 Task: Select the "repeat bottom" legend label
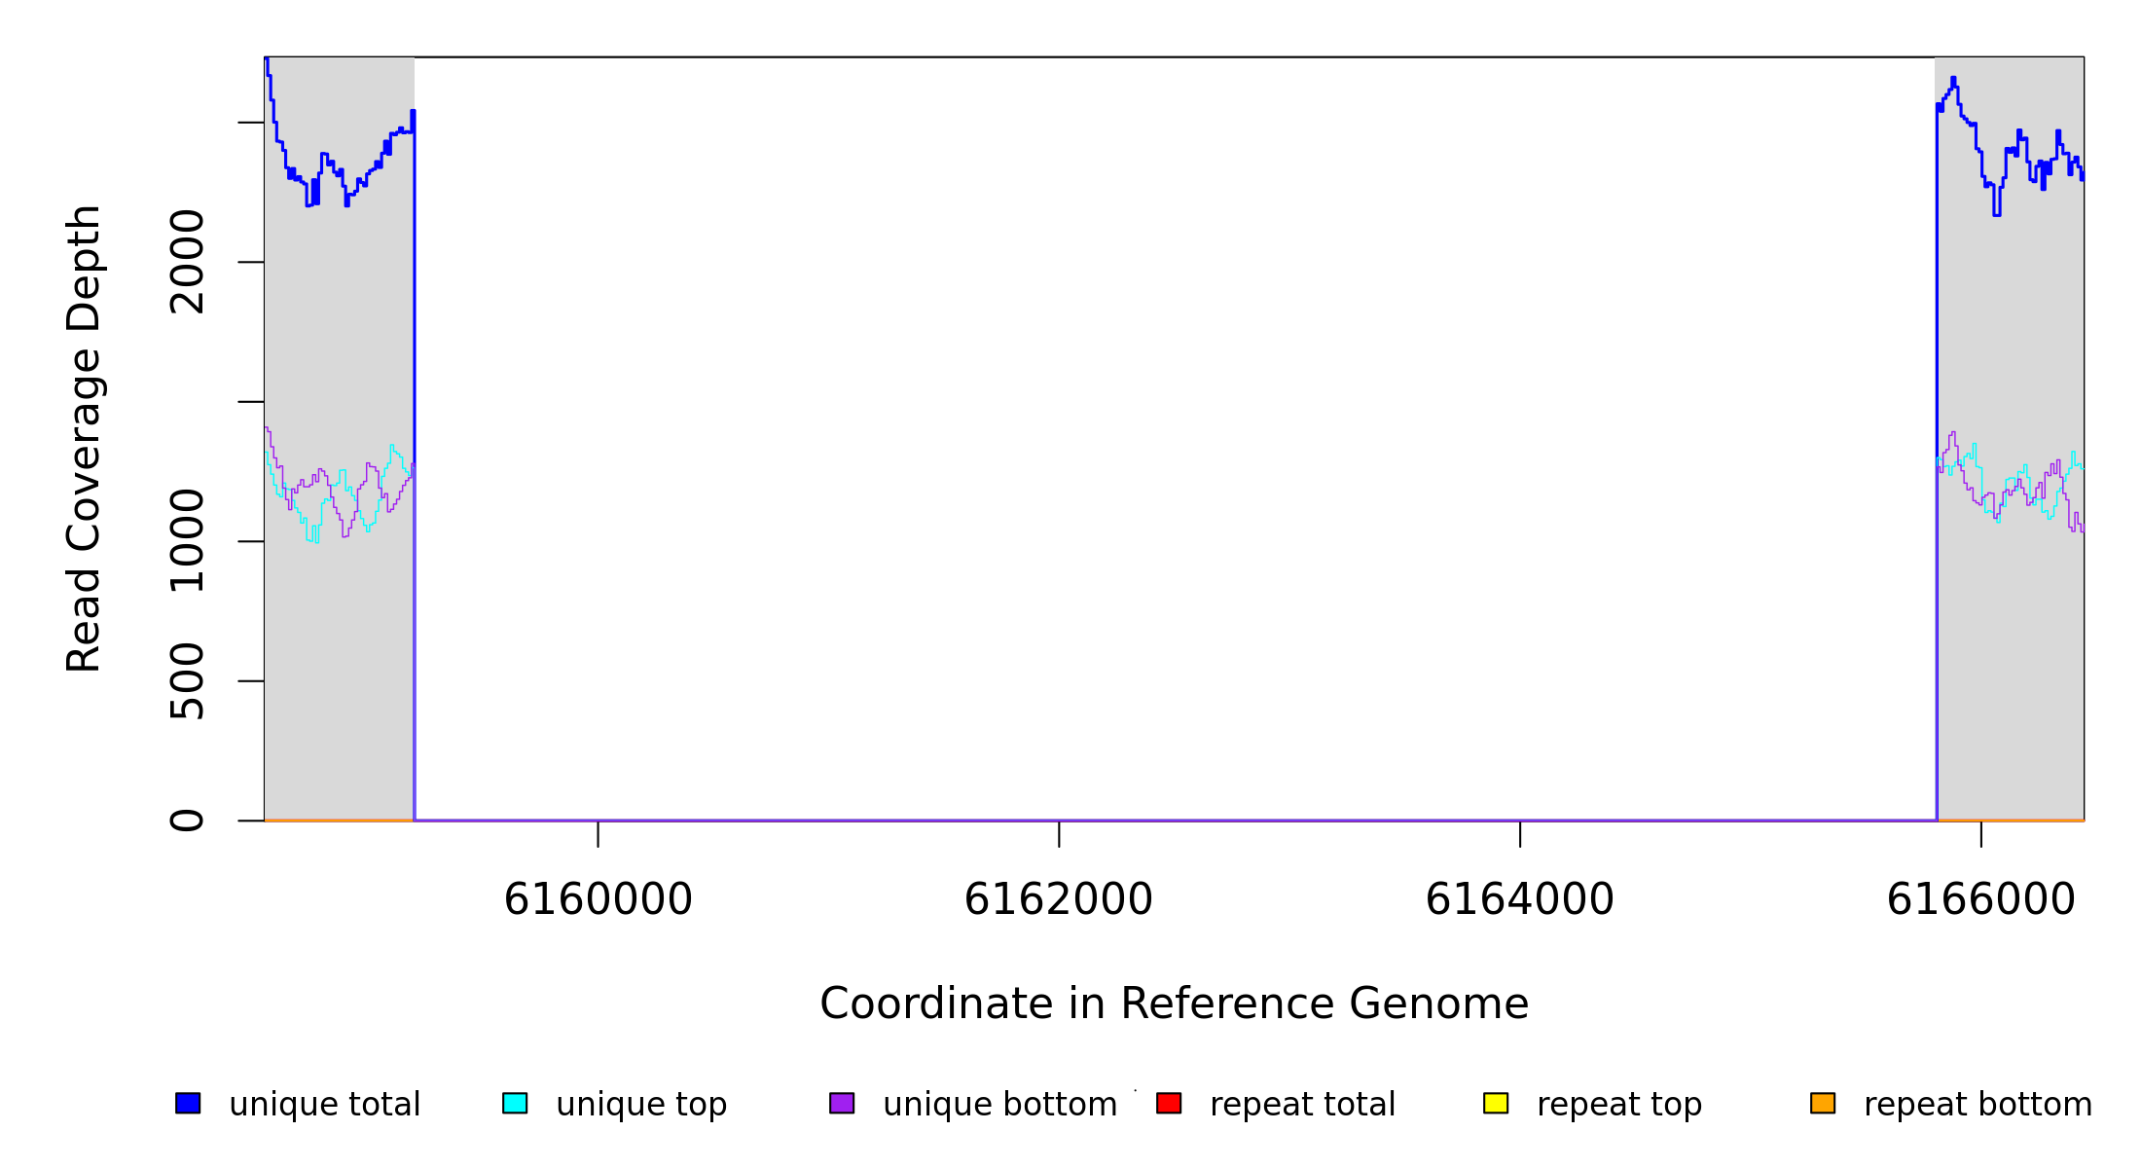pyautogui.click(x=1978, y=1105)
